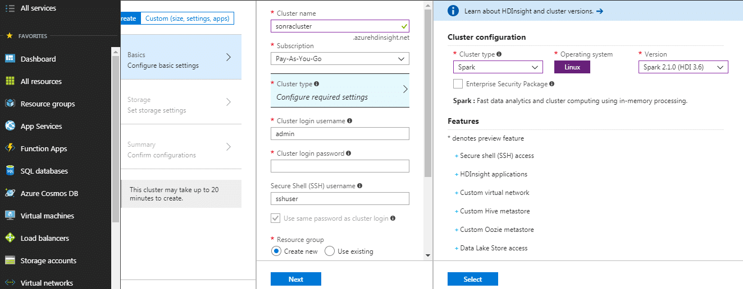Click the Next button
The width and height of the screenshot is (743, 289).
pyautogui.click(x=296, y=279)
